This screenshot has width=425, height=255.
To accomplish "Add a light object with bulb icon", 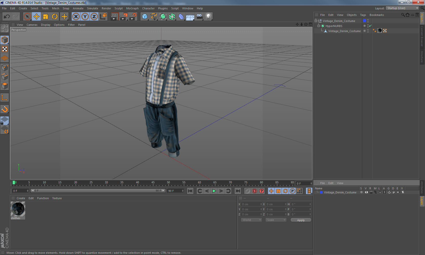I will click(x=208, y=17).
